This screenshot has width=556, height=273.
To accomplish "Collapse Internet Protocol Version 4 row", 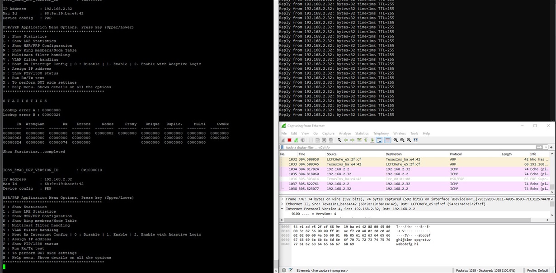I will click(282, 209).
